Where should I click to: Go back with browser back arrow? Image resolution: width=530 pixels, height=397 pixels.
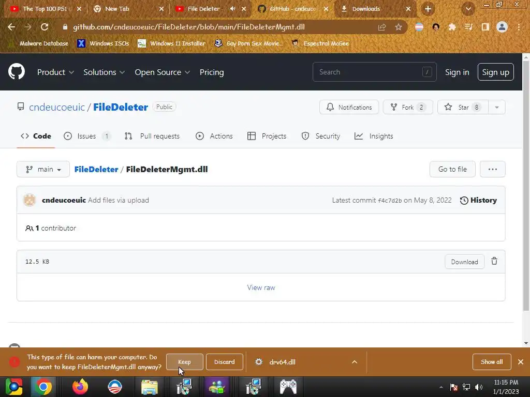[x=11, y=27]
